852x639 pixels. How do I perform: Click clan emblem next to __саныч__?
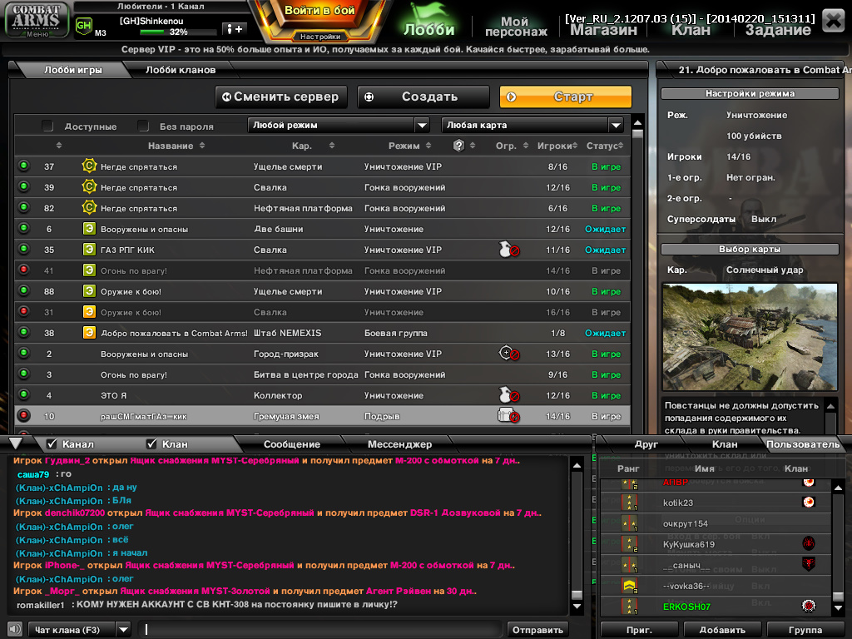tap(809, 564)
